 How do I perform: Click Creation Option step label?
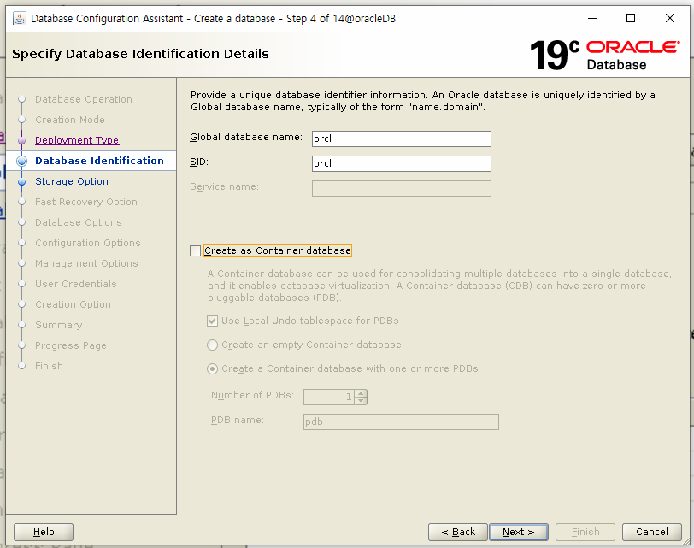(73, 304)
